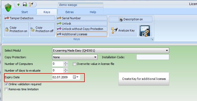Switch to the Extras tab
Image resolution: width=197 pixels, height=101 pixels.
coord(69,12)
